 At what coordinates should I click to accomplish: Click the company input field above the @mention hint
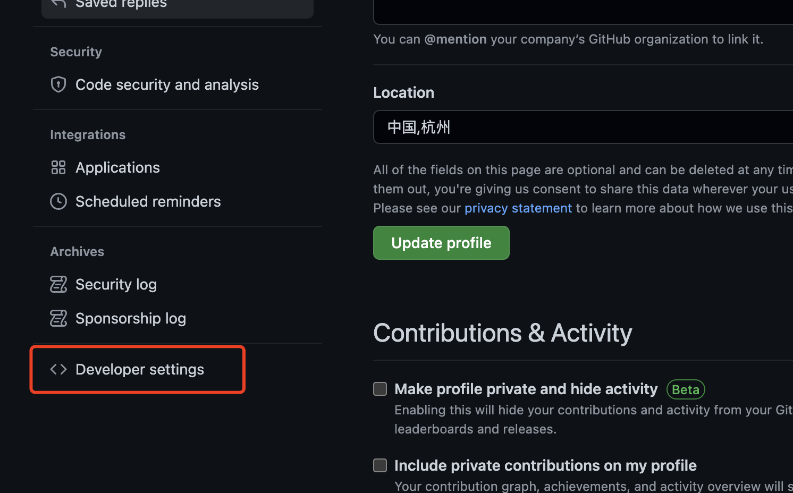[583, 12]
